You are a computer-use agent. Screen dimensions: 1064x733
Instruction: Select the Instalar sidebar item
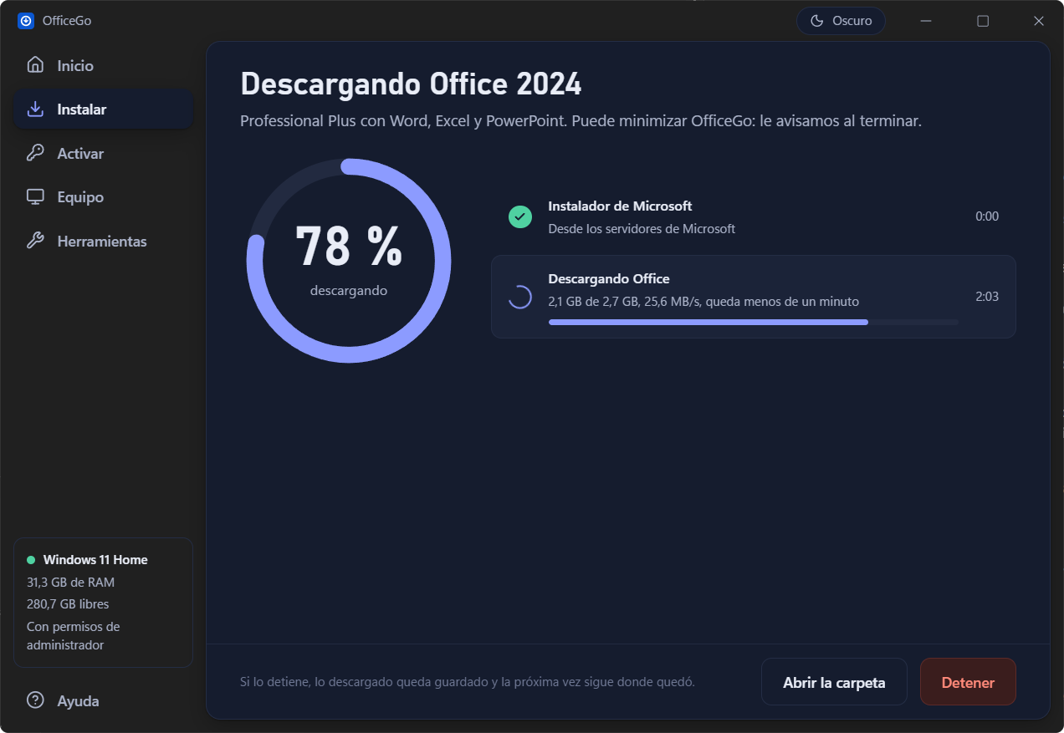pos(103,109)
